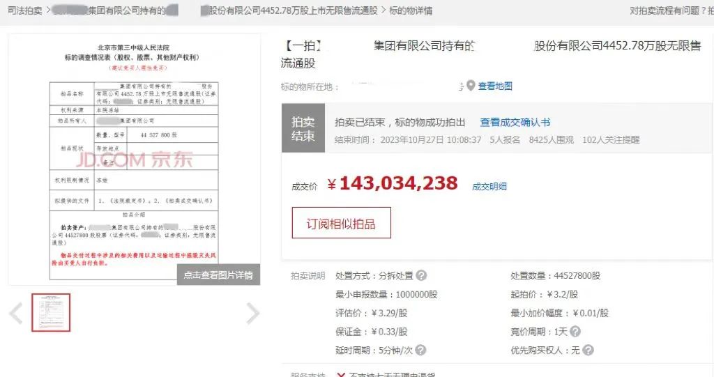Click help icon beside 分拆处置

click(x=421, y=276)
